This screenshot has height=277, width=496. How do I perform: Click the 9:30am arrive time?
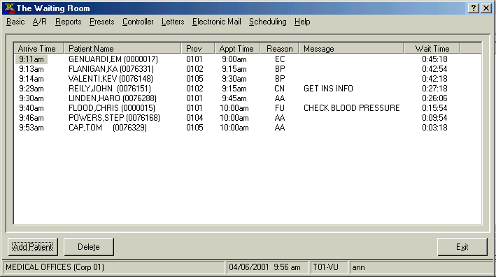(31, 98)
